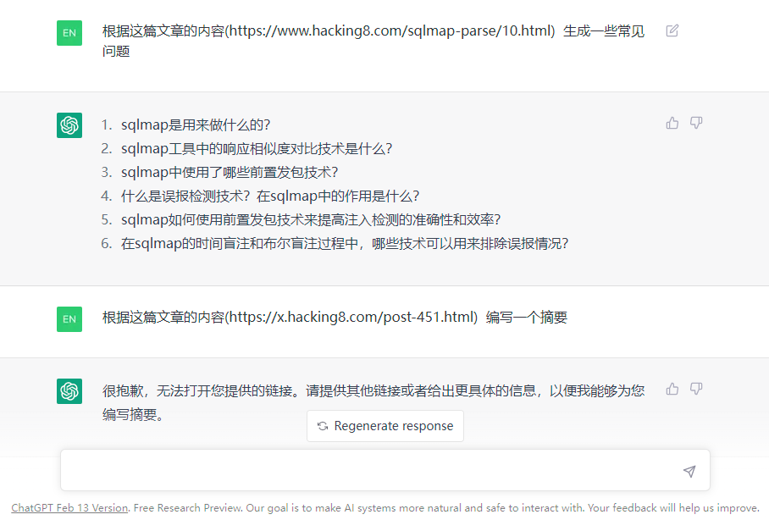This screenshot has width=769, height=520.
Task: Thumbs up the sqlmap questions response
Action: 672,123
